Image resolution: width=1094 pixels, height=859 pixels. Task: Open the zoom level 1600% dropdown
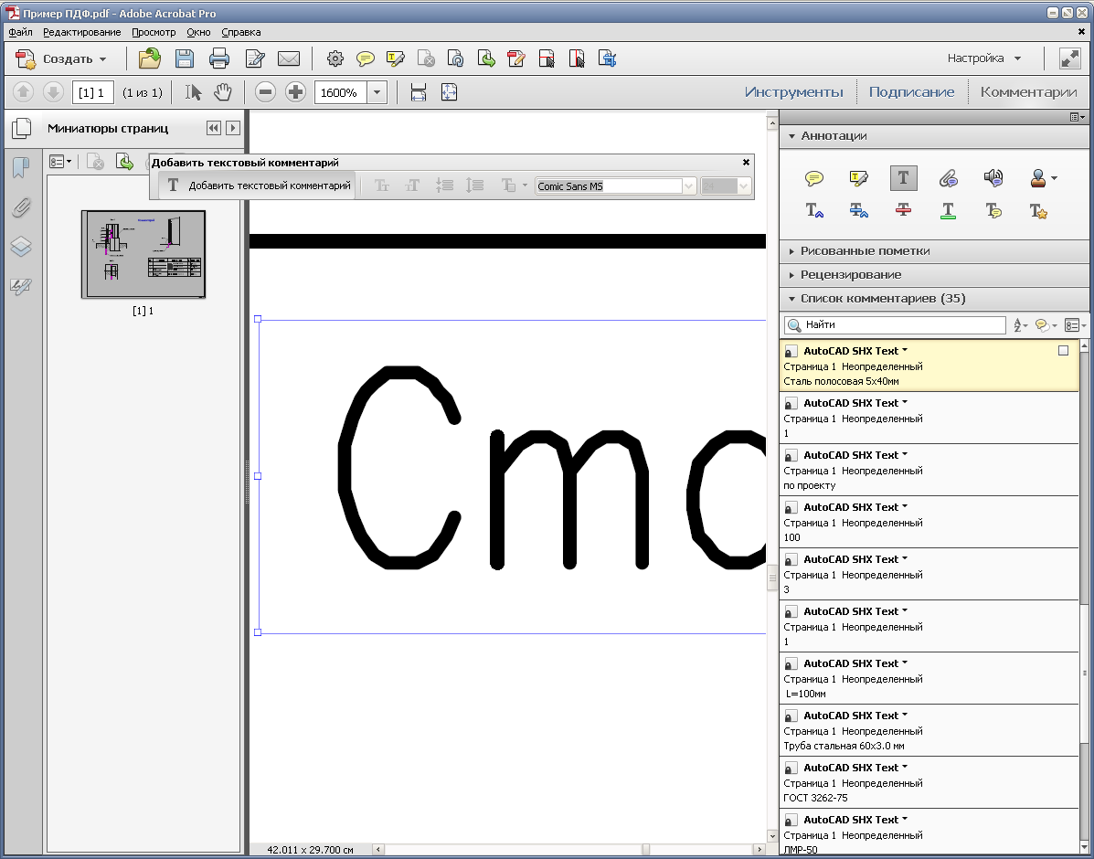click(x=377, y=92)
